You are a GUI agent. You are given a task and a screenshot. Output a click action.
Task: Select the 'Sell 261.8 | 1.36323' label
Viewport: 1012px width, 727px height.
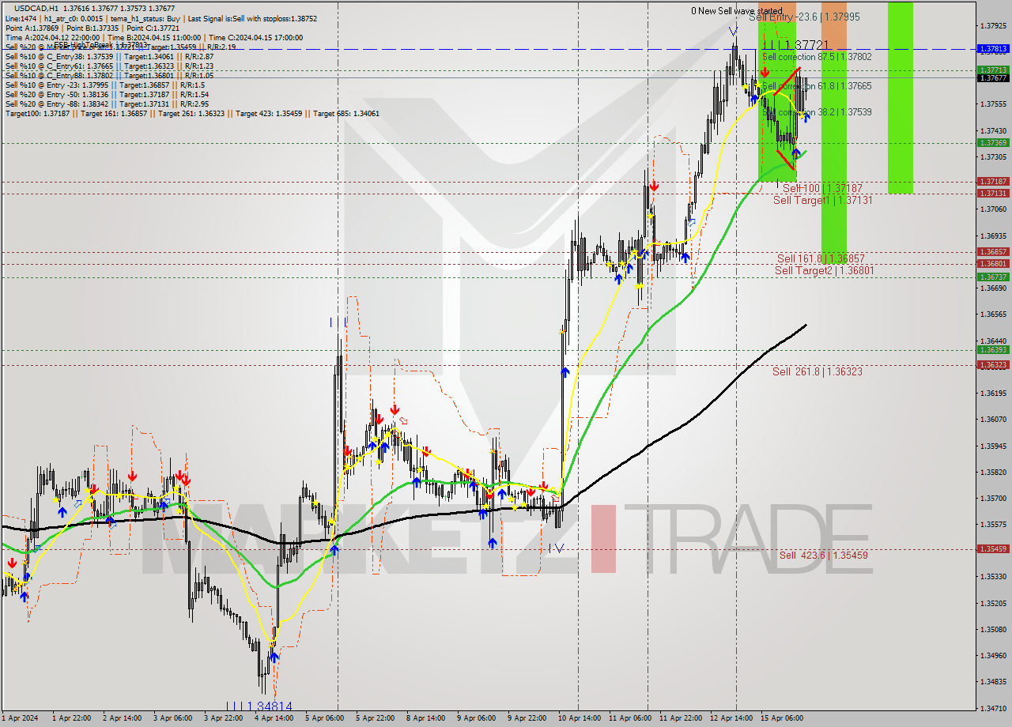point(818,371)
